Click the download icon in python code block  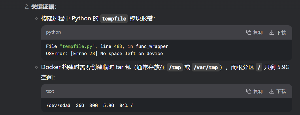coord(272,32)
